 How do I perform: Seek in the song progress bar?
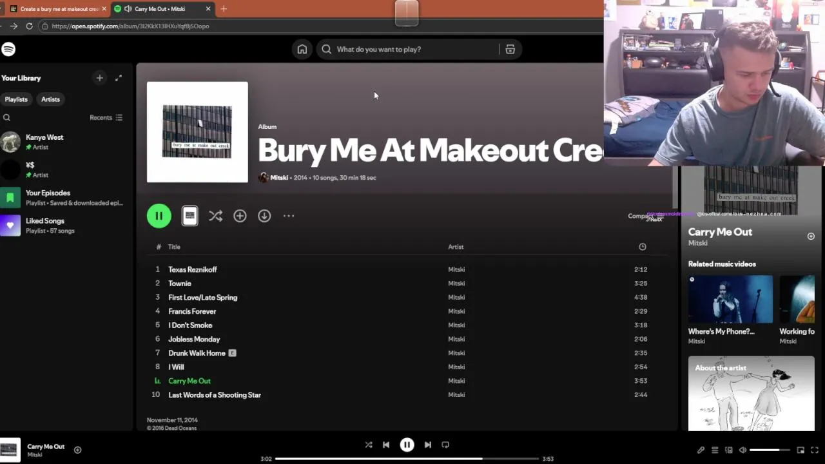[x=407, y=459]
